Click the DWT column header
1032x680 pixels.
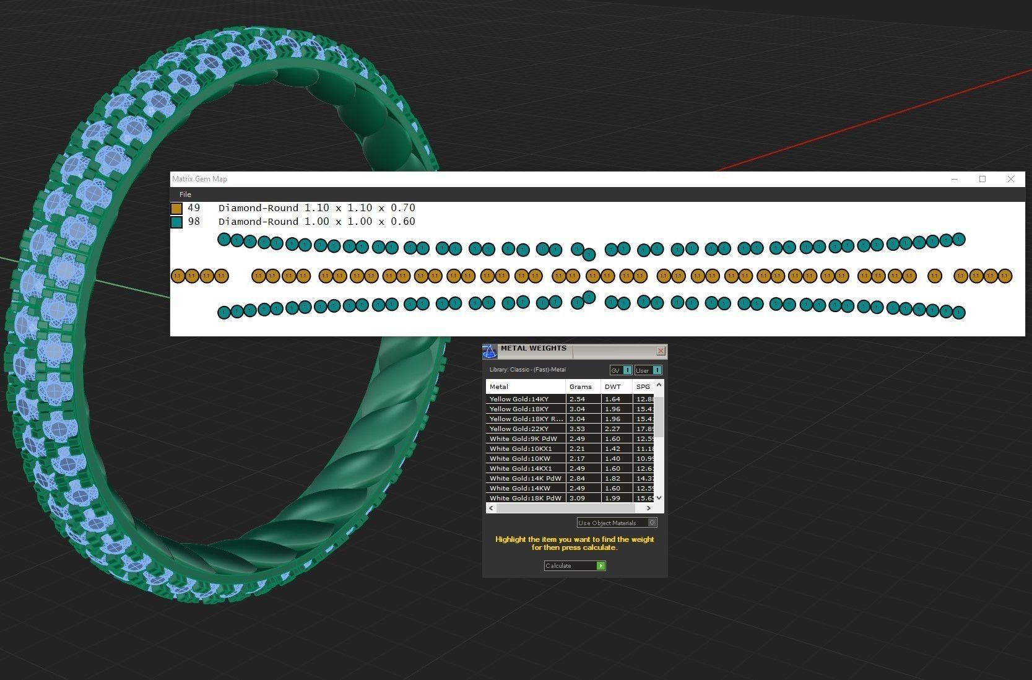coord(617,386)
